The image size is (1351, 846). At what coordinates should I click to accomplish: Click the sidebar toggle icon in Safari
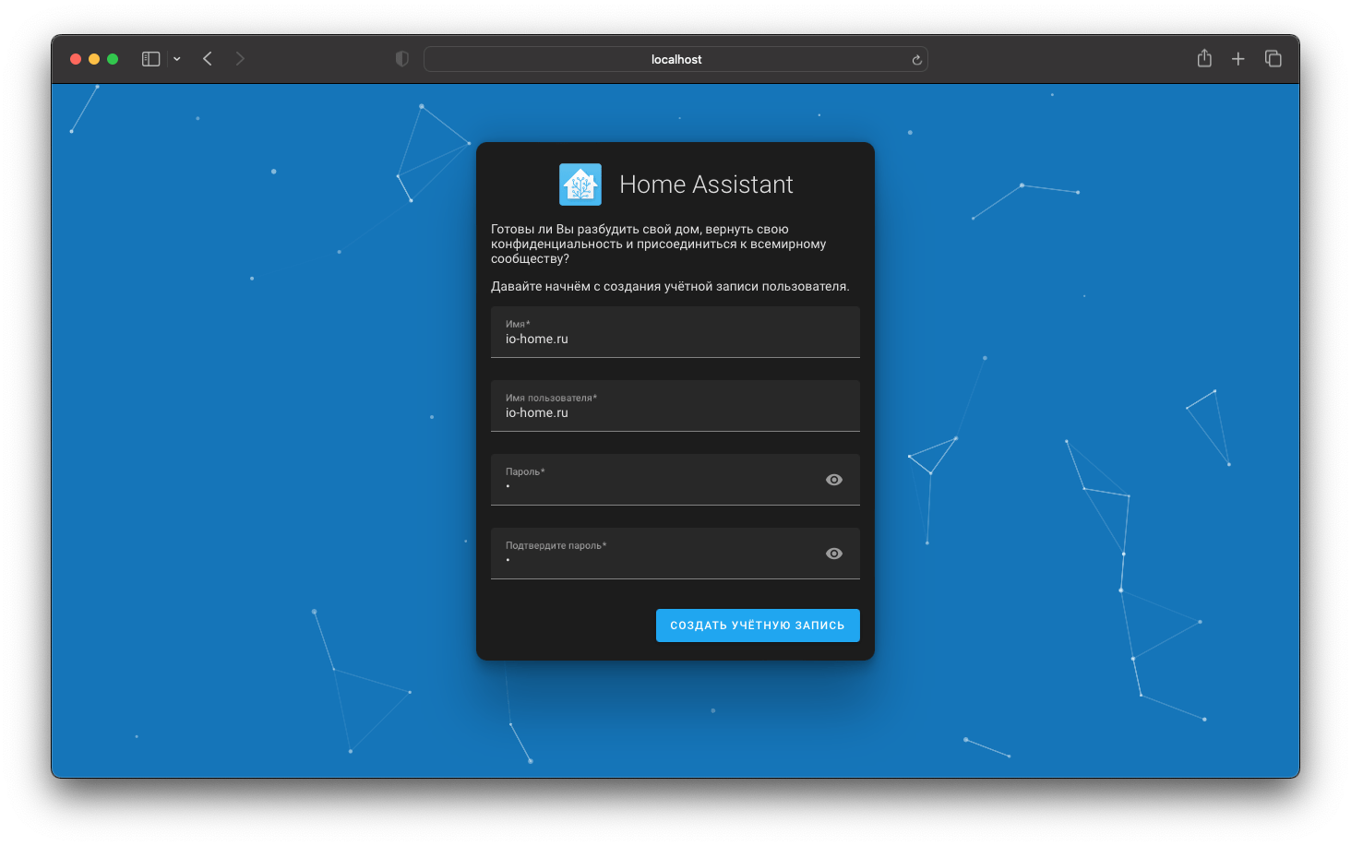149,58
